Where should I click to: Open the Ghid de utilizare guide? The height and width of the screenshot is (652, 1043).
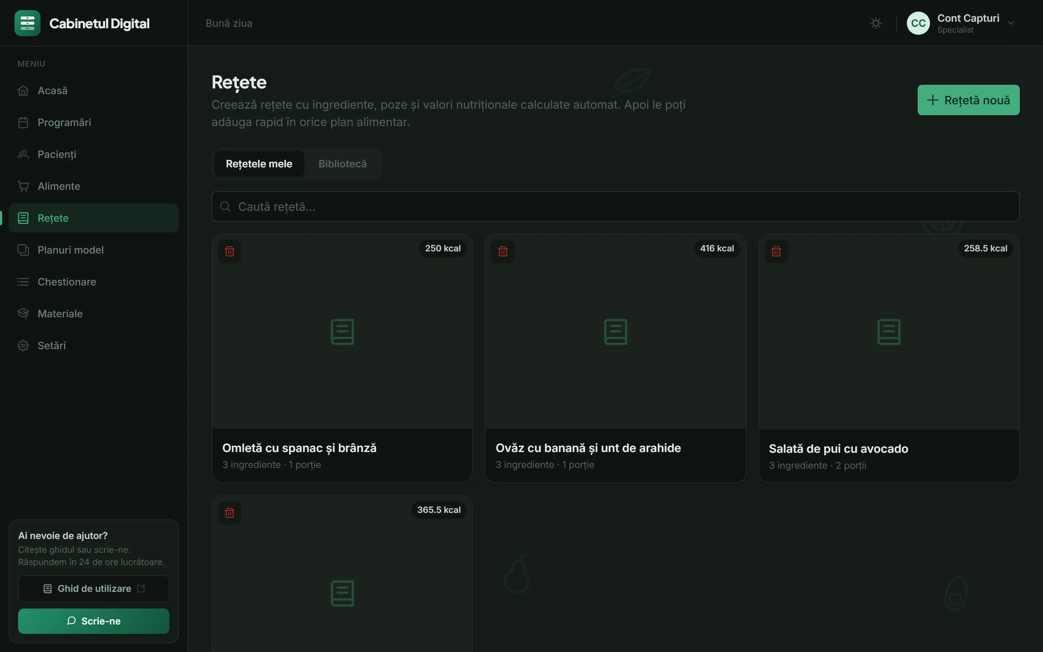[x=93, y=589]
